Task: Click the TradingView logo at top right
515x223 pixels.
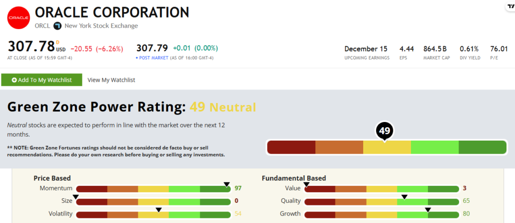Action: [x=511, y=6]
